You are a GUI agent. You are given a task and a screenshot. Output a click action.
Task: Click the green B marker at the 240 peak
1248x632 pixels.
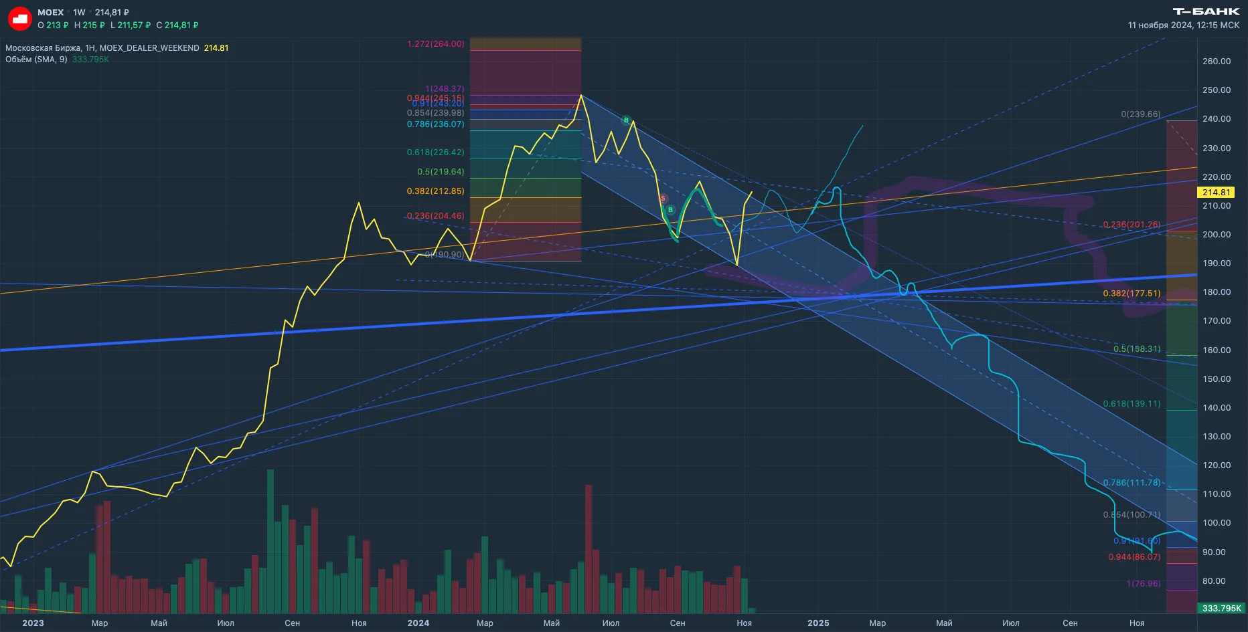626,120
